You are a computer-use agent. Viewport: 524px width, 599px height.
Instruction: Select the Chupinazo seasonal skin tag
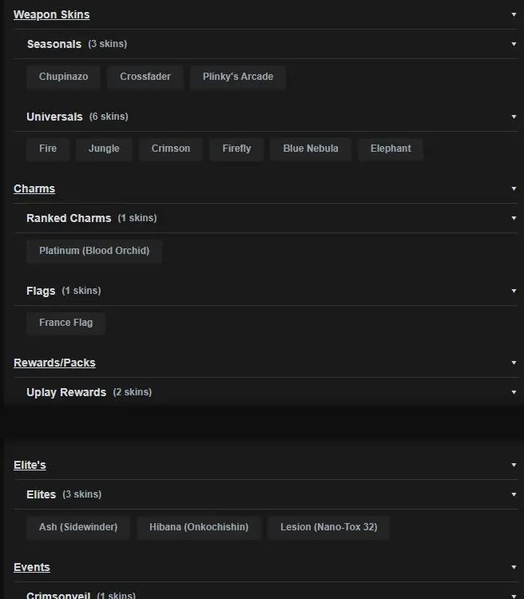point(63,77)
